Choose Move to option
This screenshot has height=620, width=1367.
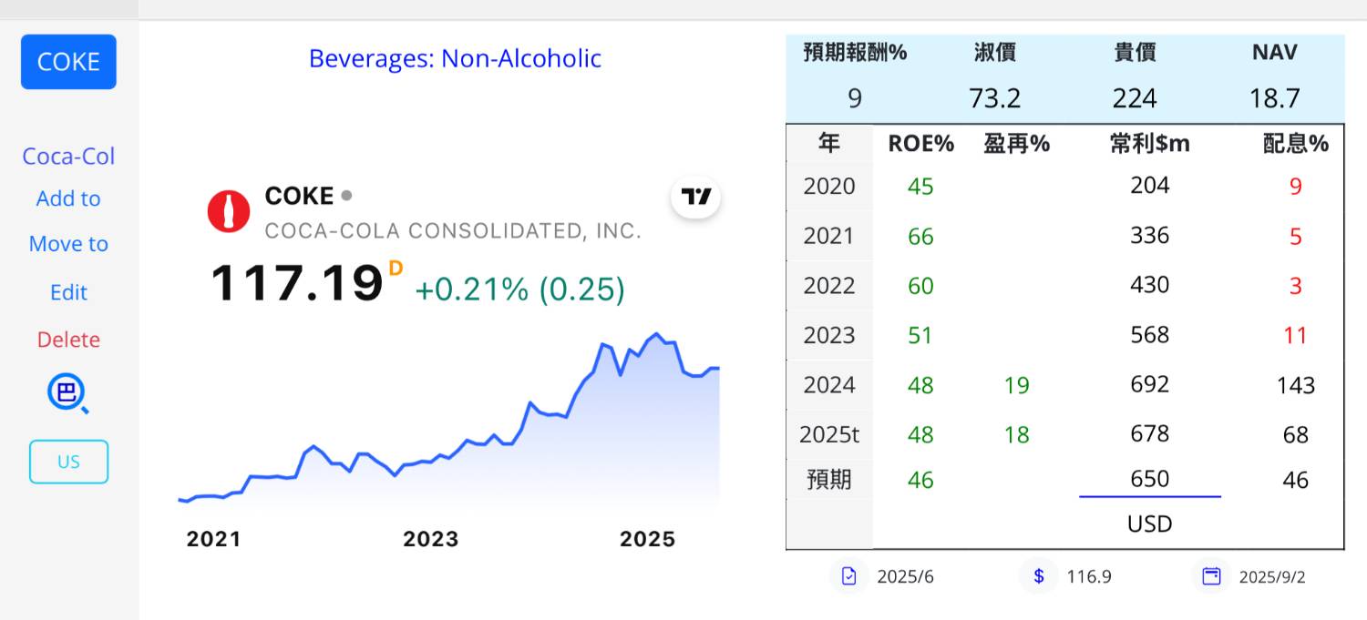coord(68,244)
